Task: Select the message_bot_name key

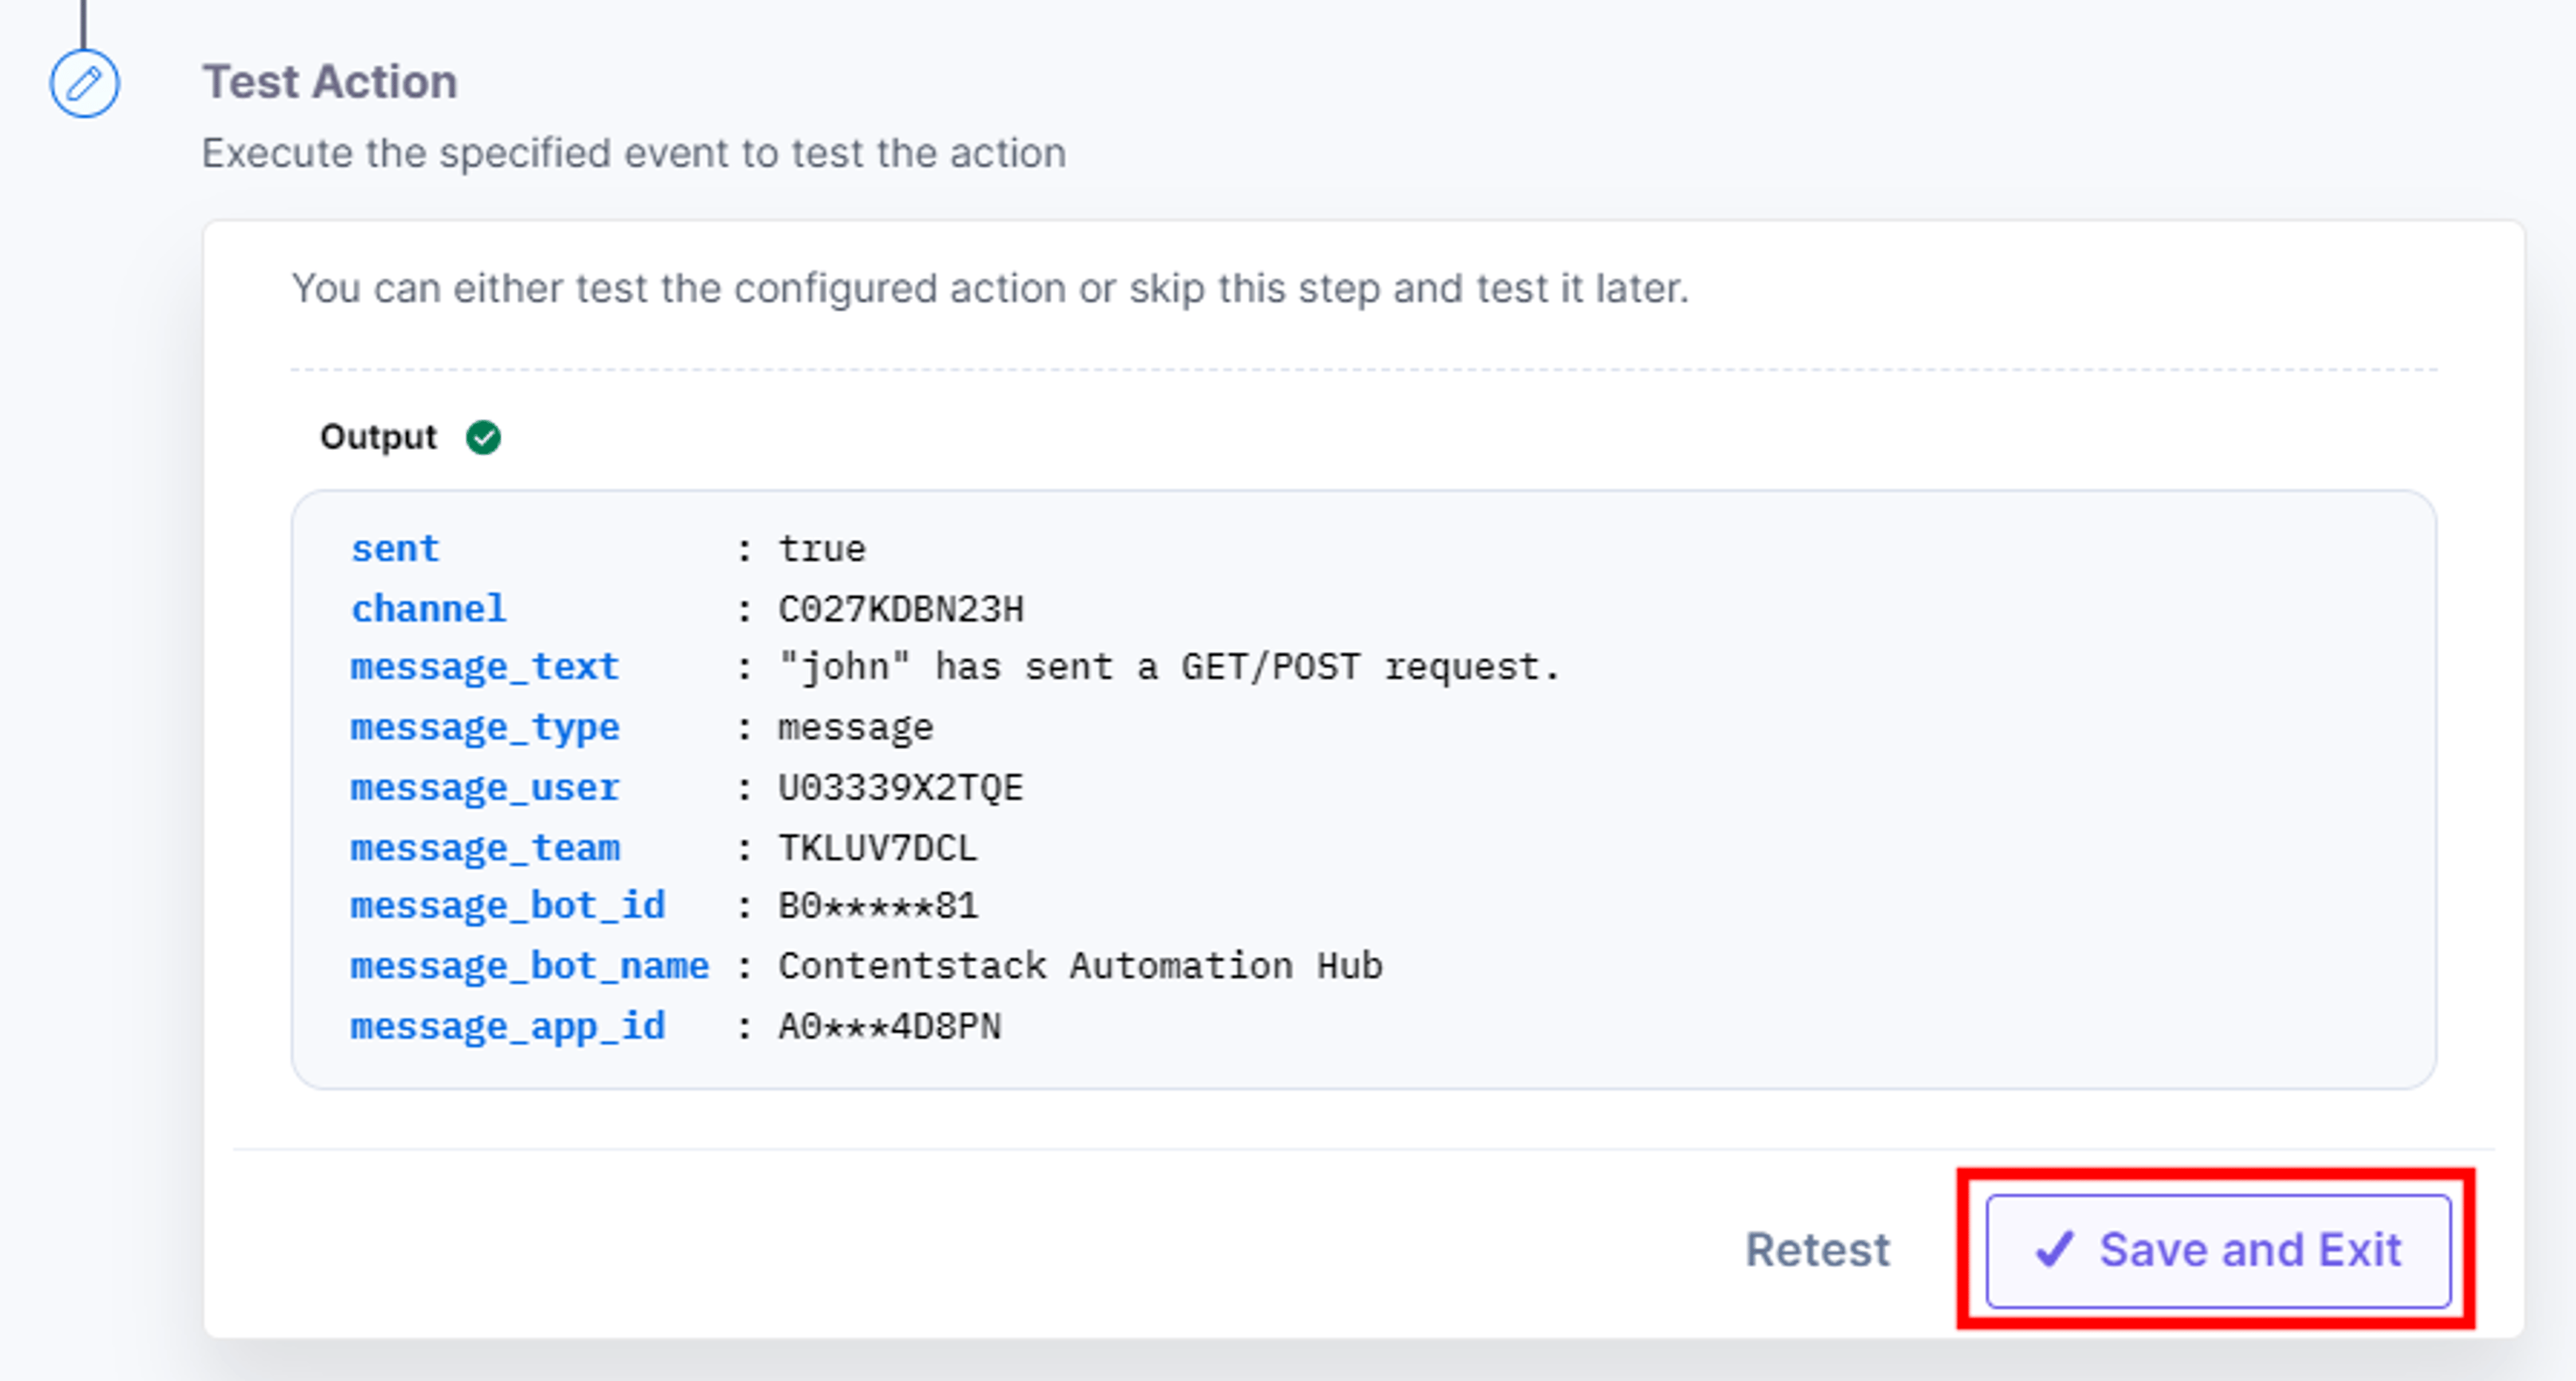Action: tap(530, 967)
